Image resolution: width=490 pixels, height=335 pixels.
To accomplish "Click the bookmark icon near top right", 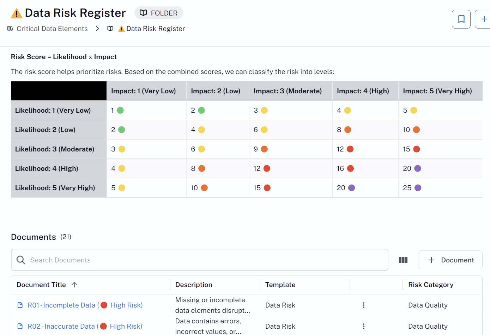I will pos(461,19).
